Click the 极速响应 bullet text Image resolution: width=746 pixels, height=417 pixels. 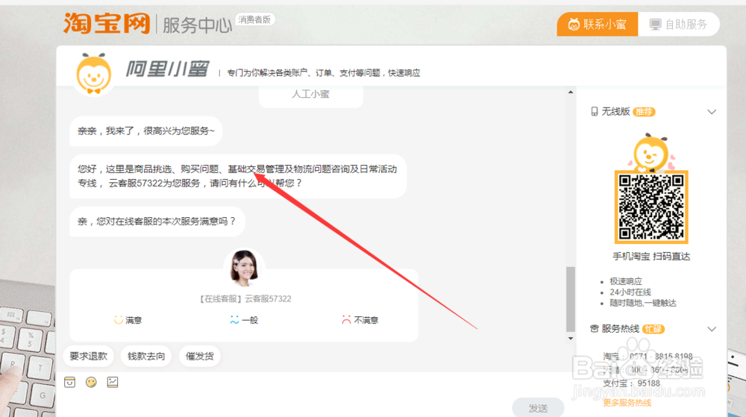(x=626, y=281)
